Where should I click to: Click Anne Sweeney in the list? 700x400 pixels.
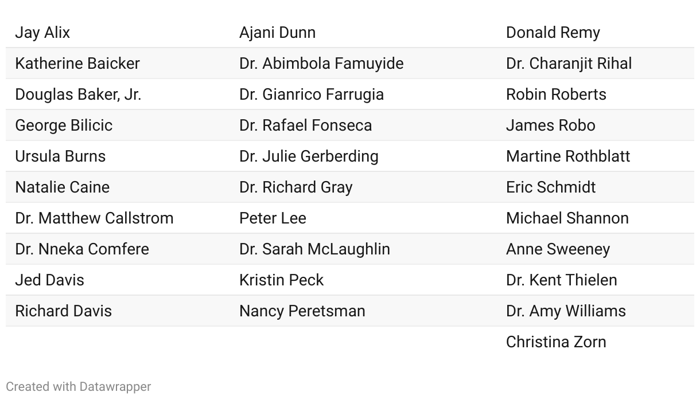pyautogui.click(x=558, y=249)
